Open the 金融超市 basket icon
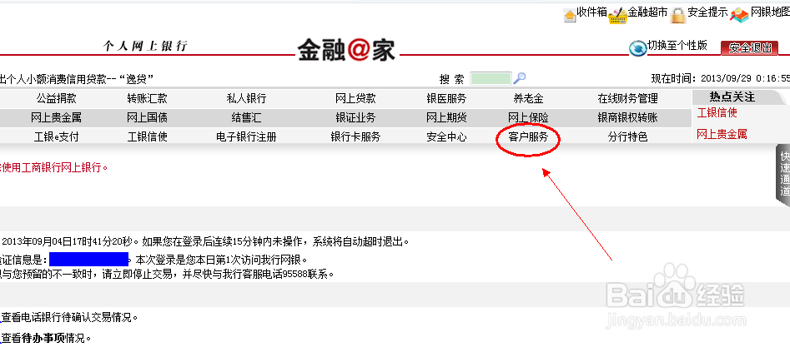The image size is (790, 347). (x=617, y=16)
